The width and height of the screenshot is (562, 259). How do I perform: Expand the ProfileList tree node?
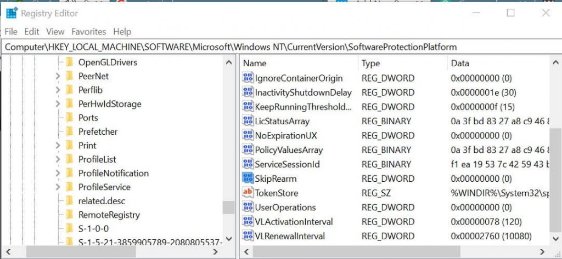(58, 159)
